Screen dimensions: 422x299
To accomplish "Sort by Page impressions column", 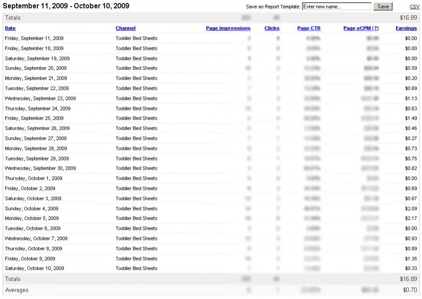I will [x=228, y=28].
